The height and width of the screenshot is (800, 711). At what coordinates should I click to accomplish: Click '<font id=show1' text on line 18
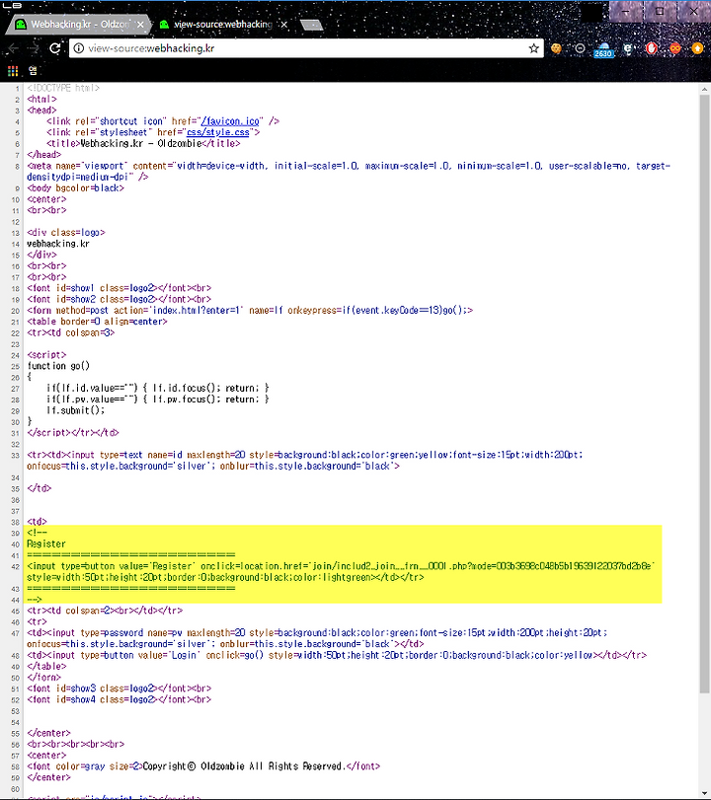point(61,288)
